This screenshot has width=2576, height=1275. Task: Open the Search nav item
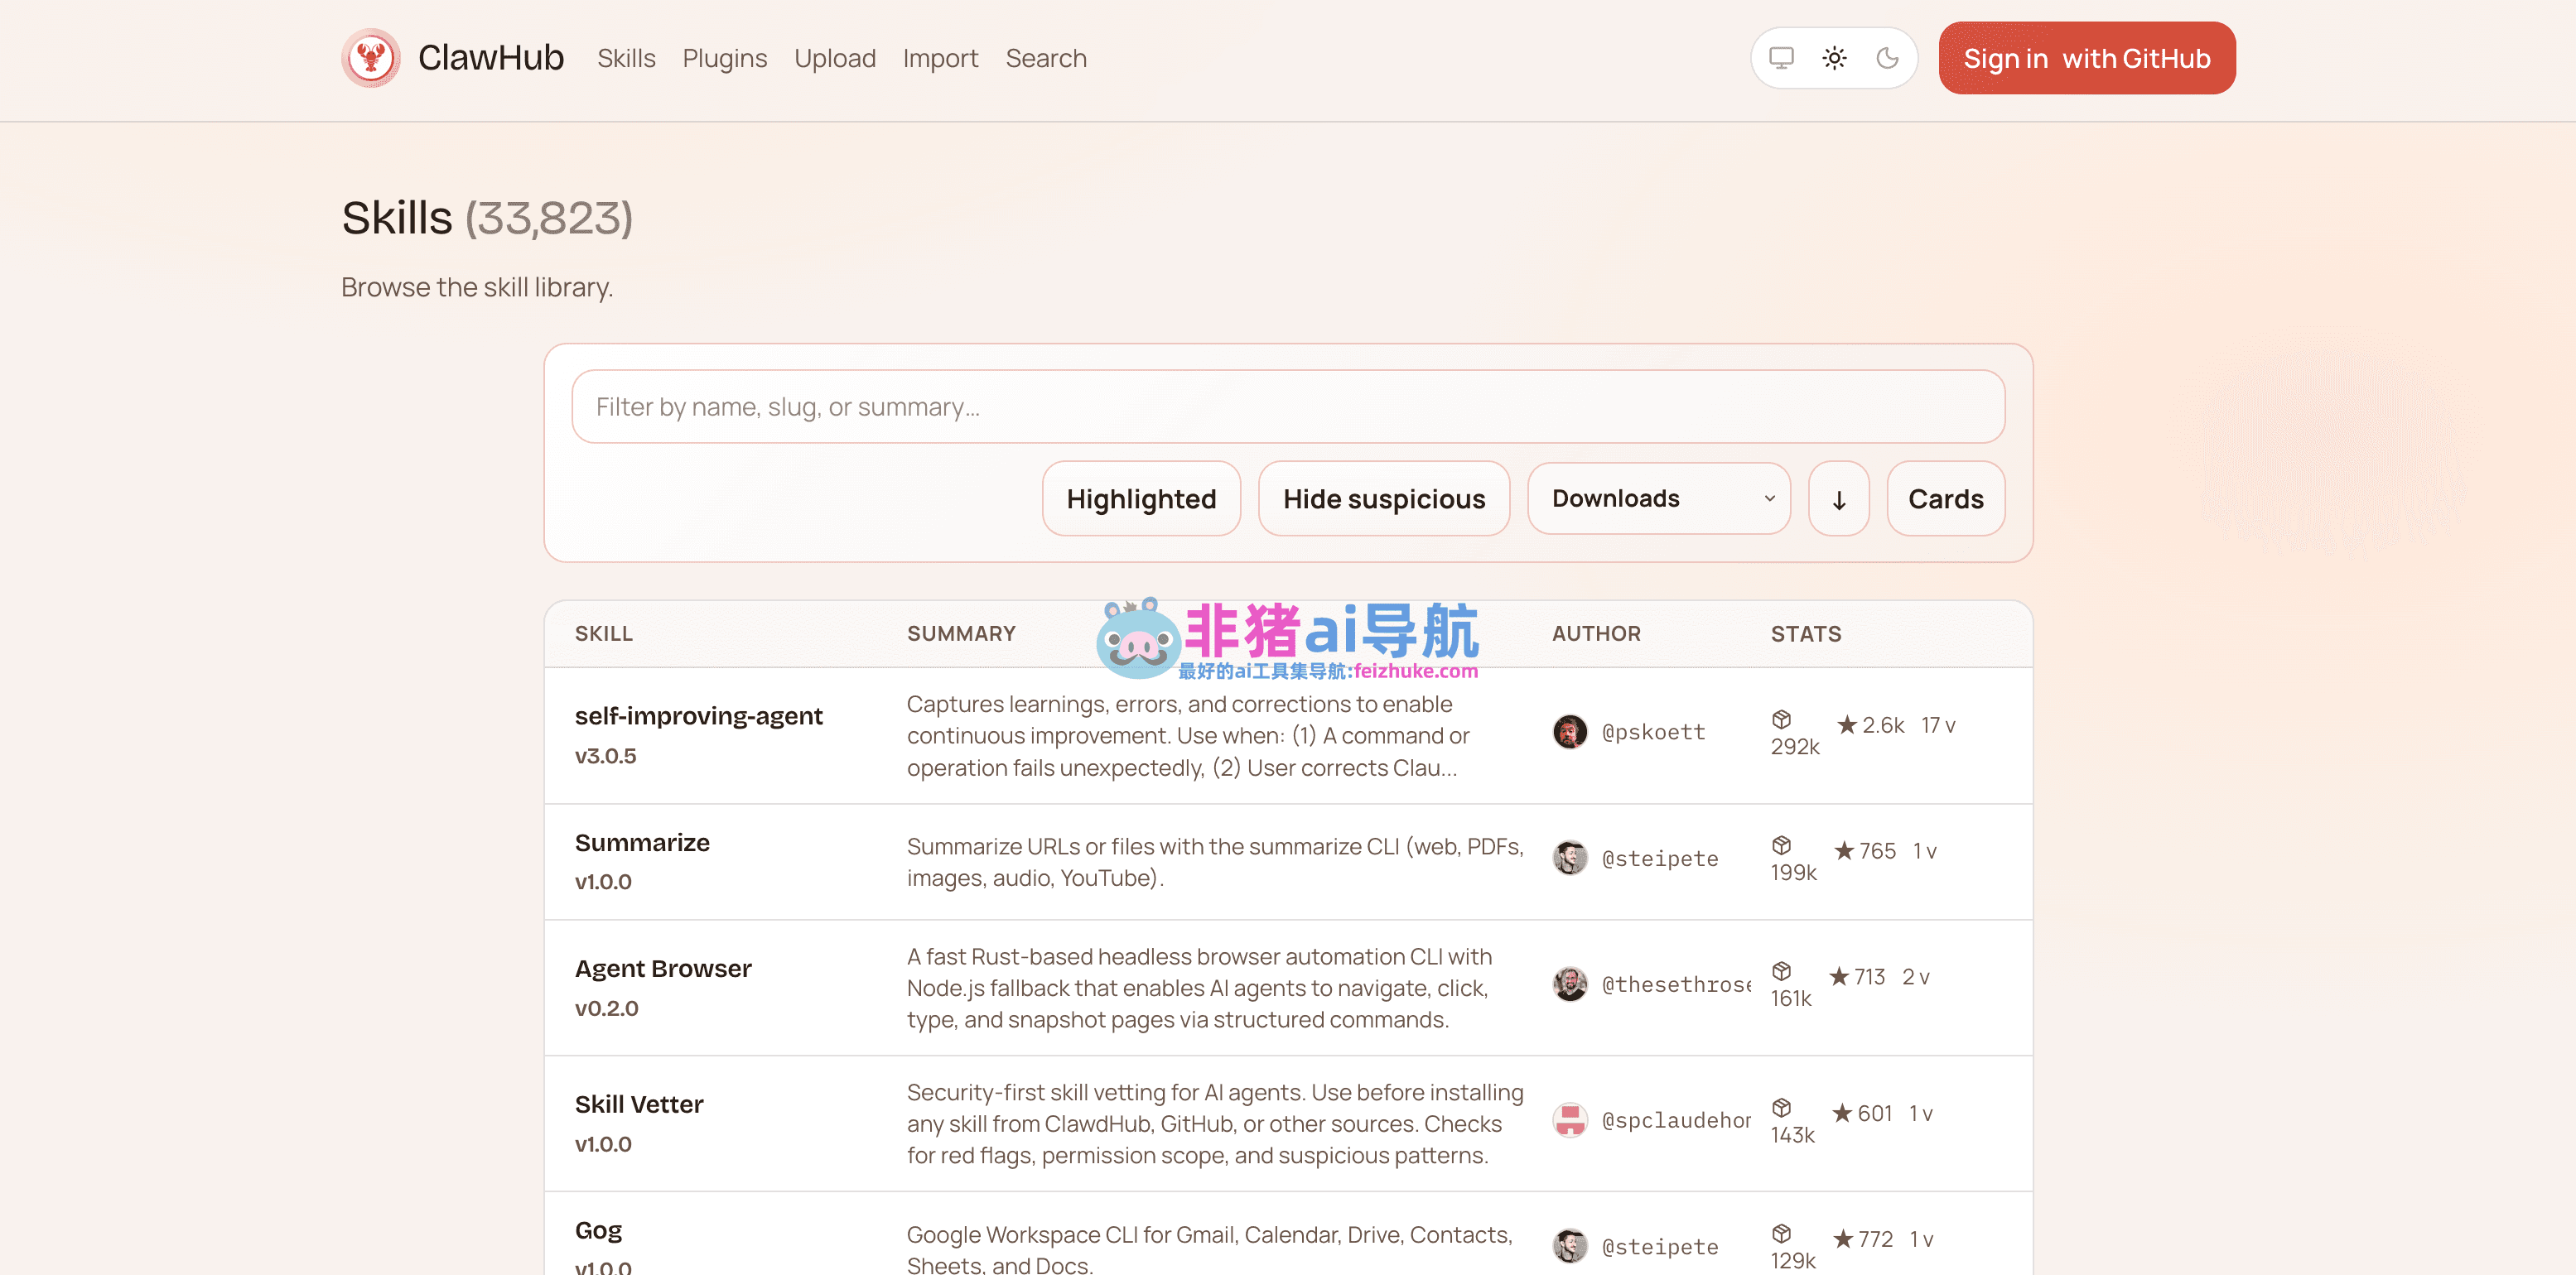[1046, 58]
